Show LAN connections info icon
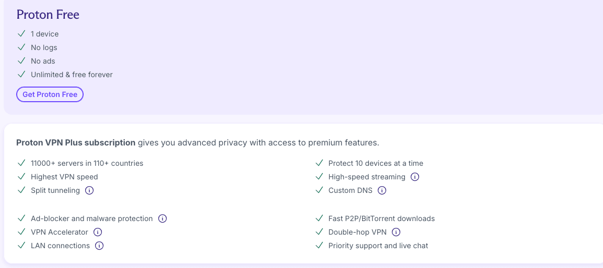This screenshot has width=603, height=268. tap(99, 246)
